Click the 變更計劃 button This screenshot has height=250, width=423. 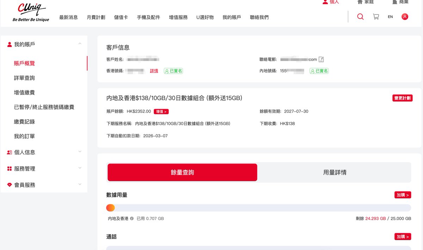click(x=402, y=98)
